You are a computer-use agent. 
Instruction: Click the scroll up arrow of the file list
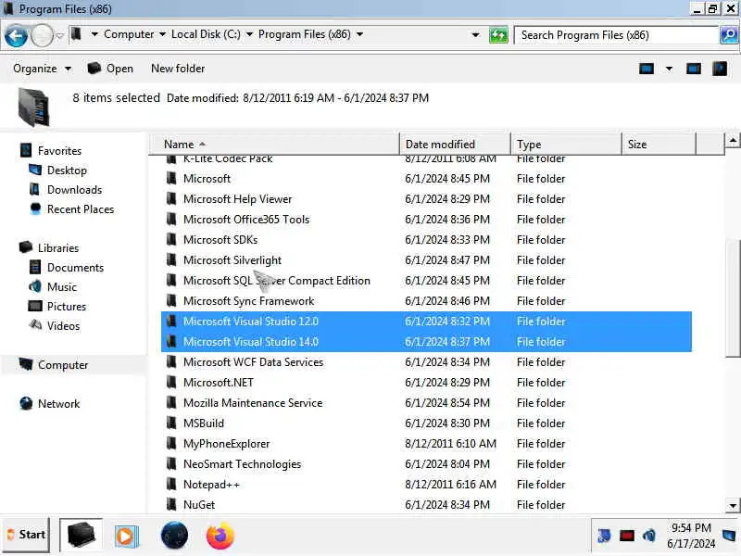[x=732, y=141]
